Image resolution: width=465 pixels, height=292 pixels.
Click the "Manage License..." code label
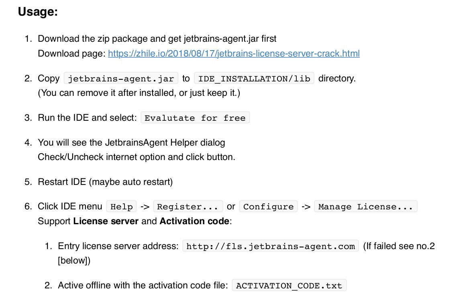tap(365, 207)
